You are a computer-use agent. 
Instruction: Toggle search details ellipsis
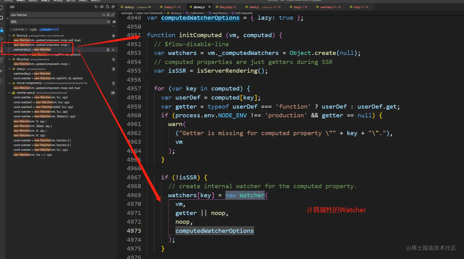click(x=113, y=26)
